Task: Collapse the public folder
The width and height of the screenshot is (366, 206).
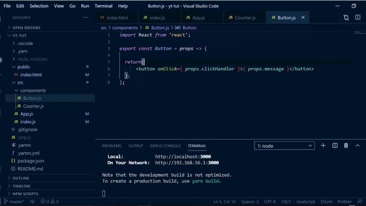Action: pyautogui.click(x=50, y=67)
